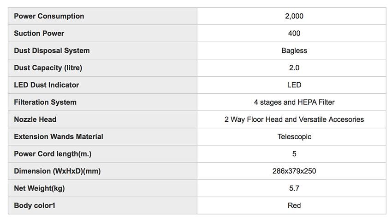Select the 2.0 dust capacity value

tap(294, 68)
